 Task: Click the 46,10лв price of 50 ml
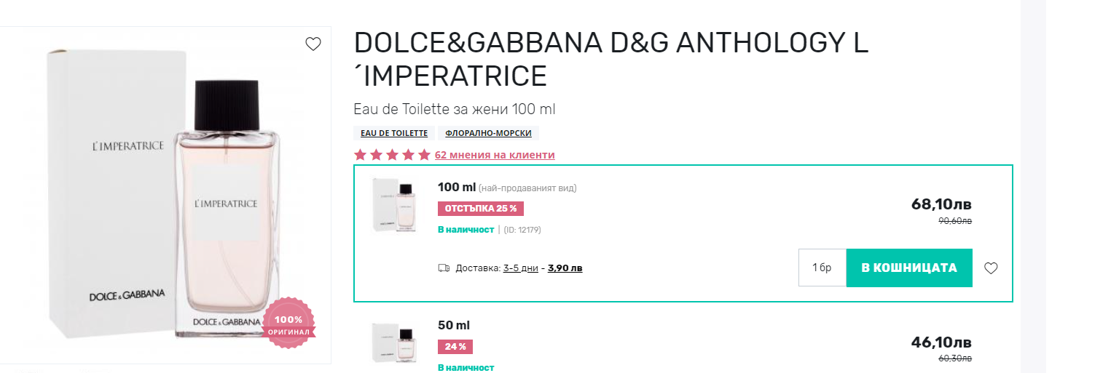click(x=941, y=342)
